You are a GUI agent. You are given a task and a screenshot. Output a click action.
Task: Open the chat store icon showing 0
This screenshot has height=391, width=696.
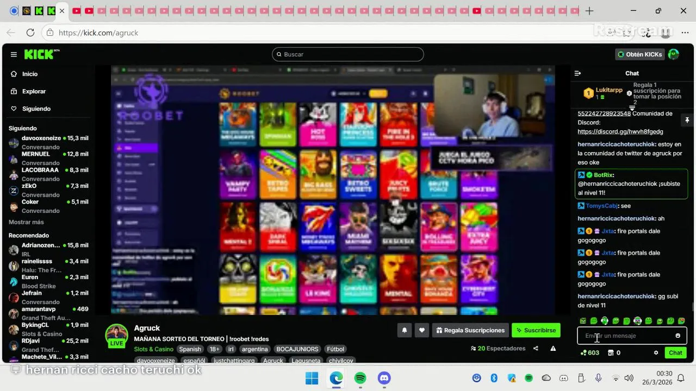click(614, 352)
